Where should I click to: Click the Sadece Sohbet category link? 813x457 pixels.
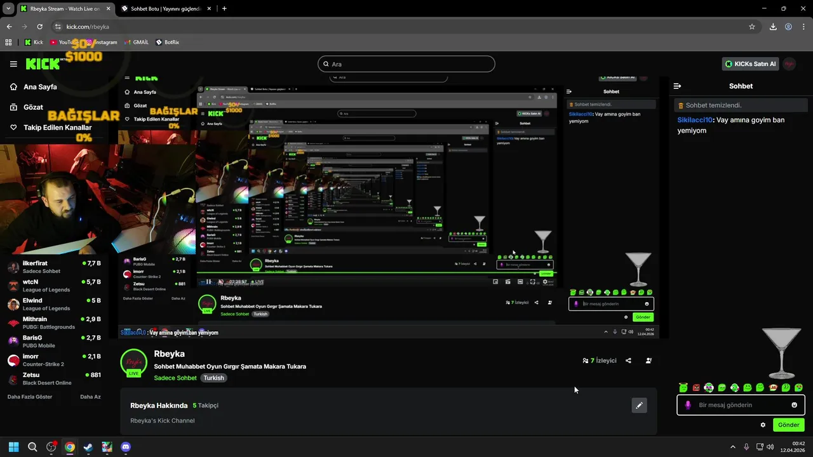coord(175,378)
